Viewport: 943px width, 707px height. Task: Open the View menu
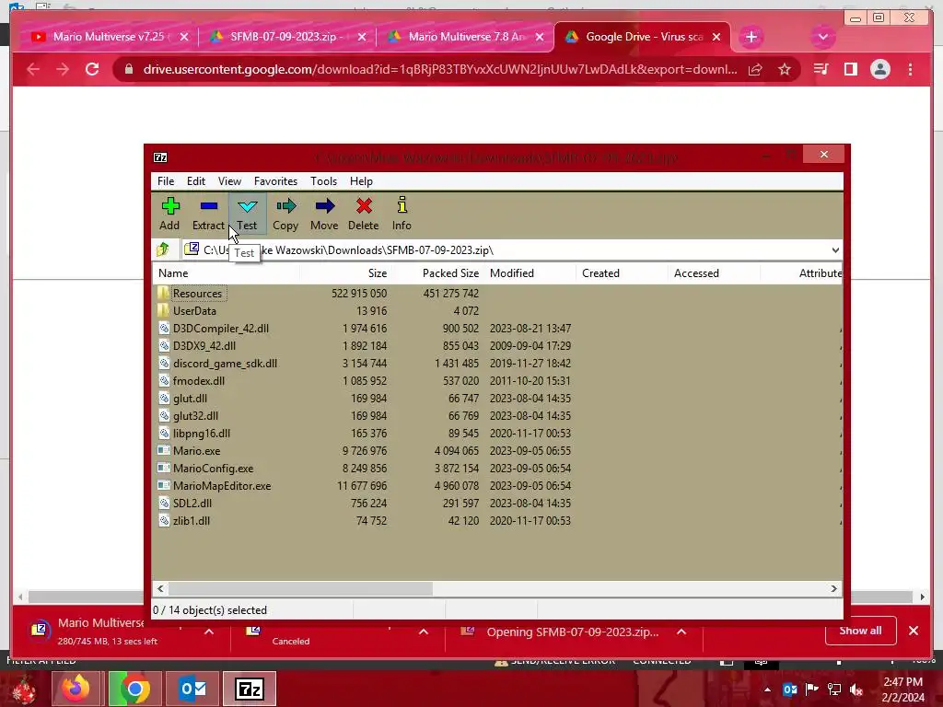229,181
